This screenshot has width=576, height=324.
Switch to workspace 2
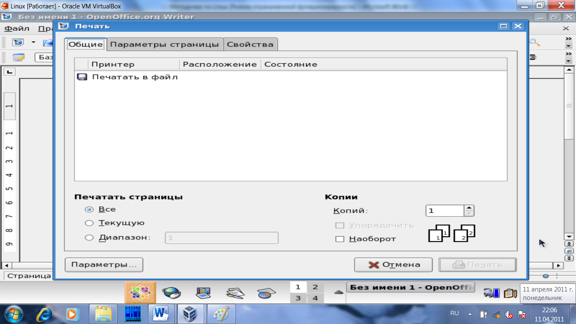(x=315, y=287)
